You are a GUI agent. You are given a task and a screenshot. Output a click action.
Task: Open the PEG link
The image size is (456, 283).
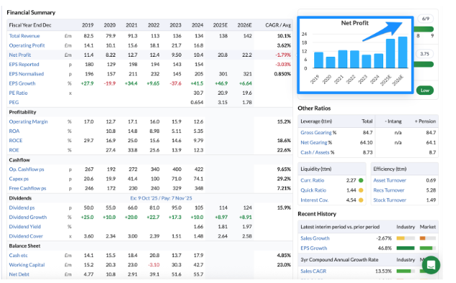coord(14,103)
